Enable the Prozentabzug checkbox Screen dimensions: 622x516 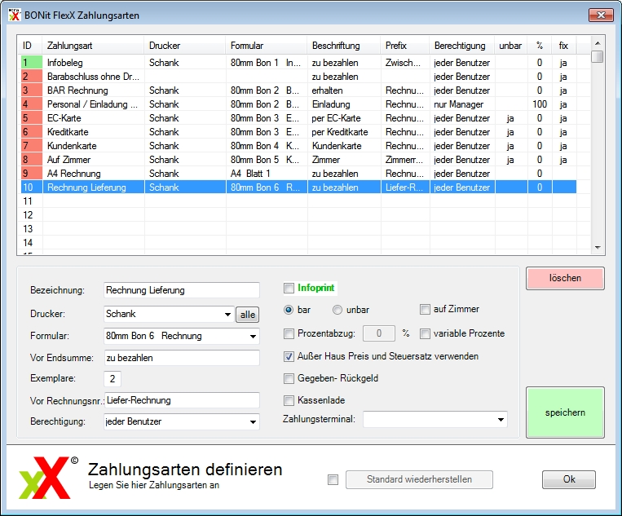click(289, 333)
